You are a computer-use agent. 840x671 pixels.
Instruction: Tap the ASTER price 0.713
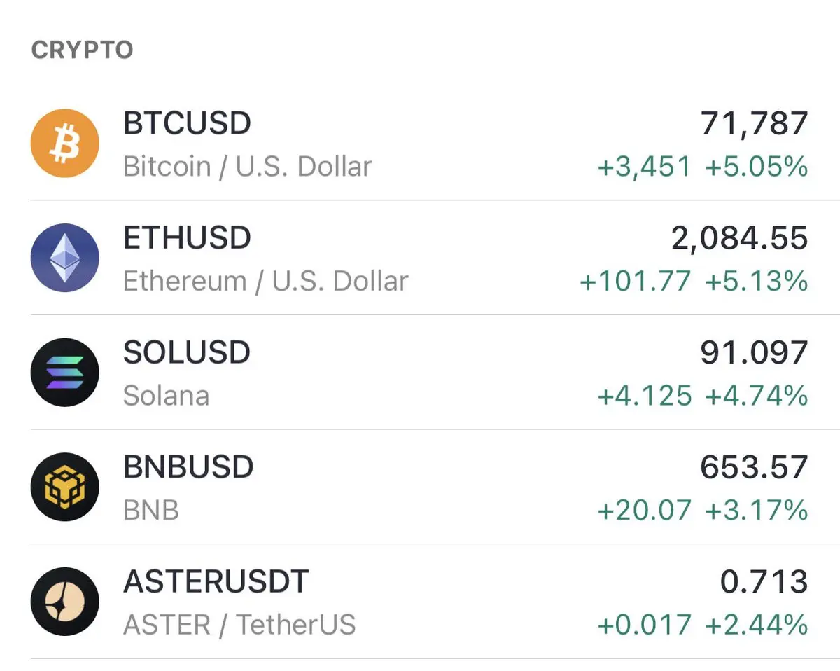tap(764, 582)
